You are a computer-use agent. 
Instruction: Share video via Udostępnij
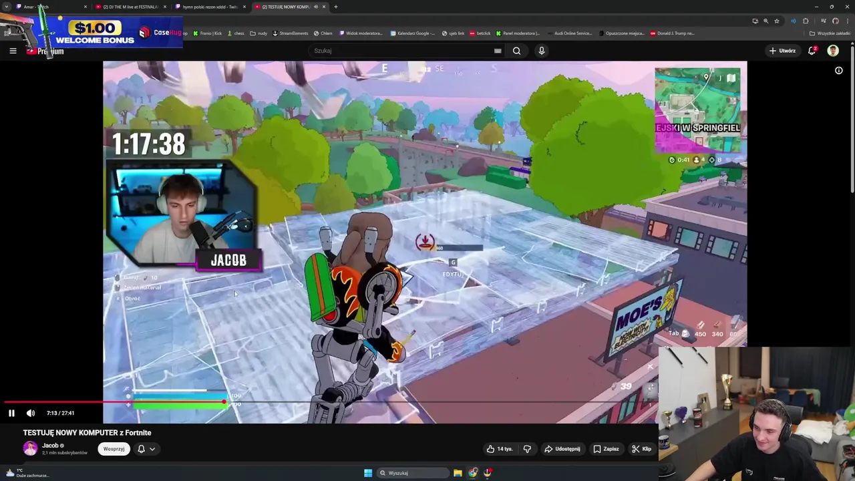tap(562, 449)
